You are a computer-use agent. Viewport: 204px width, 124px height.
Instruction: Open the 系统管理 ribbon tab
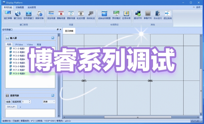coord(32,7)
